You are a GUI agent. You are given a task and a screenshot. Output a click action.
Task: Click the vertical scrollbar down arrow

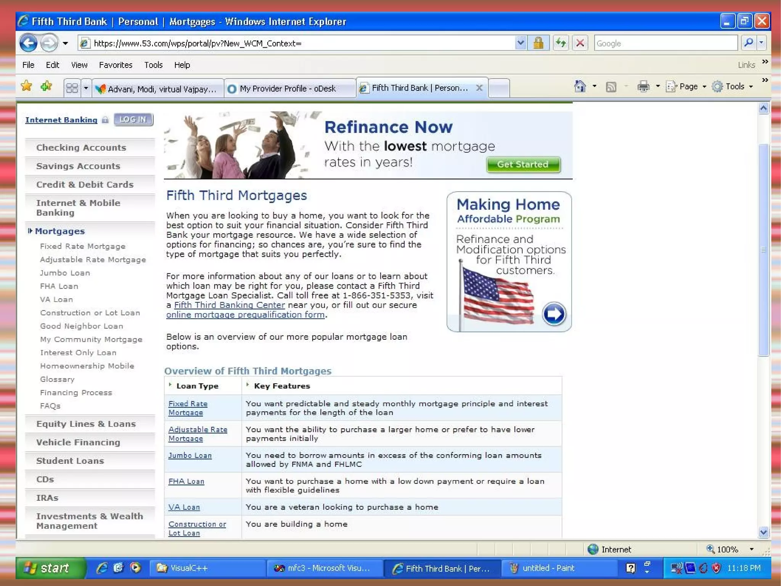click(763, 532)
